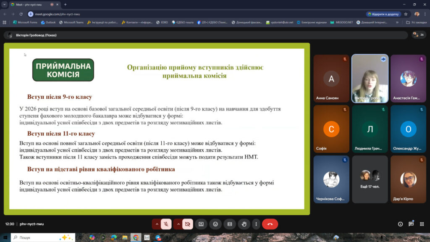The image size is (430, 242).
Task: Expand video settings arrow beside camera
Action: (178, 224)
